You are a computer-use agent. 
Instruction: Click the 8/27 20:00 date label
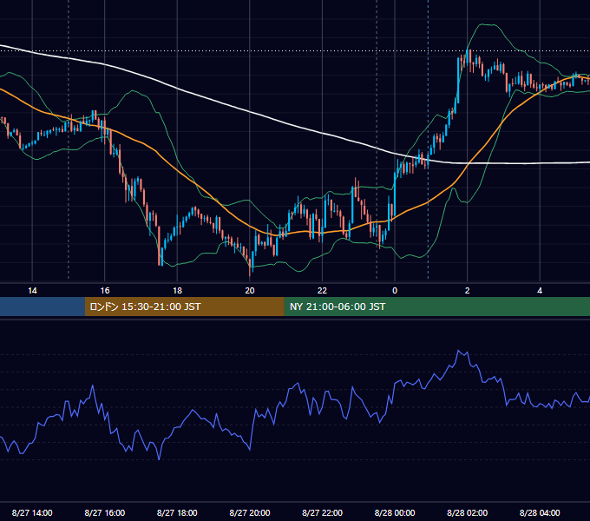pos(250,512)
